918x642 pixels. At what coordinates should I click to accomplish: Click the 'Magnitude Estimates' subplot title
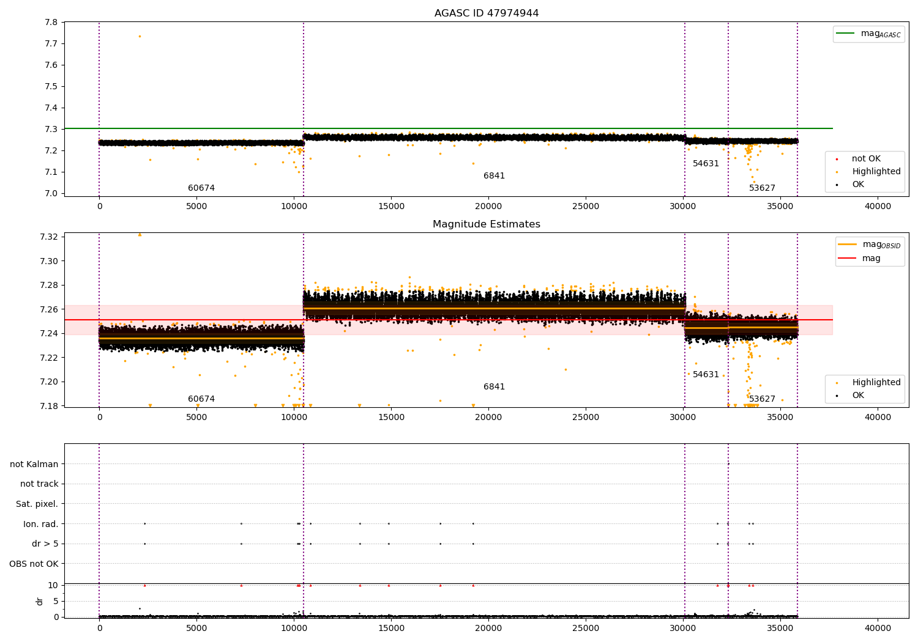[487, 224]
